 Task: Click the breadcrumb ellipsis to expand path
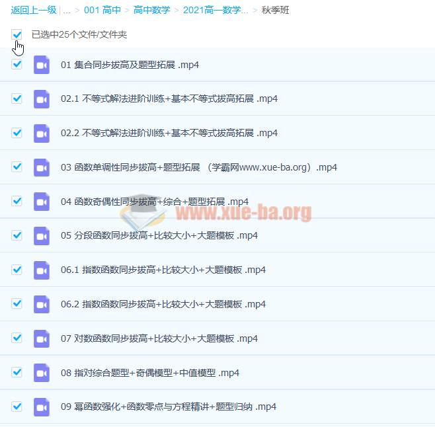(67, 10)
